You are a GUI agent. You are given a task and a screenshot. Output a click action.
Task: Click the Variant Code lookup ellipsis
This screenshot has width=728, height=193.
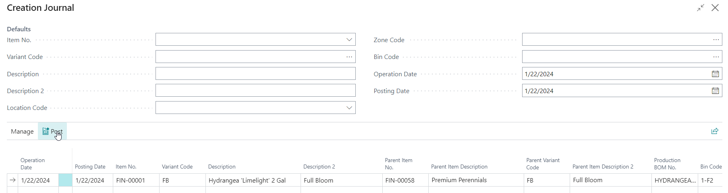click(349, 57)
